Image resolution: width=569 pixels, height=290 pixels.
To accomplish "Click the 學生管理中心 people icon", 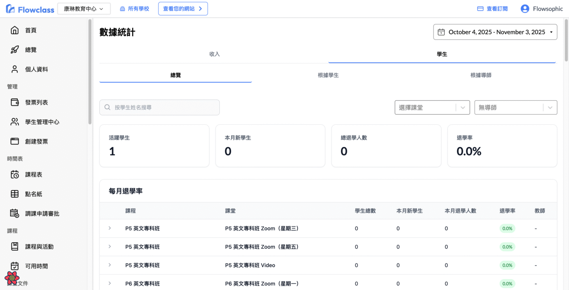I will tap(15, 122).
